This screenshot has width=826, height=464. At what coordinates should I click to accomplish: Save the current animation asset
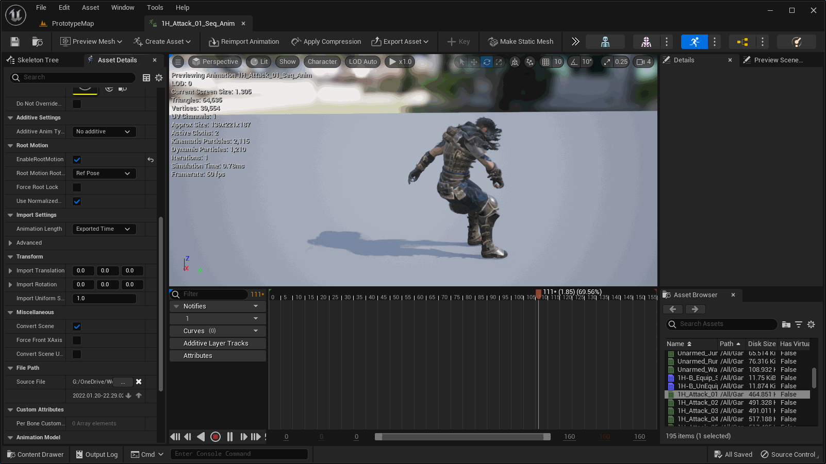pos(15,42)
